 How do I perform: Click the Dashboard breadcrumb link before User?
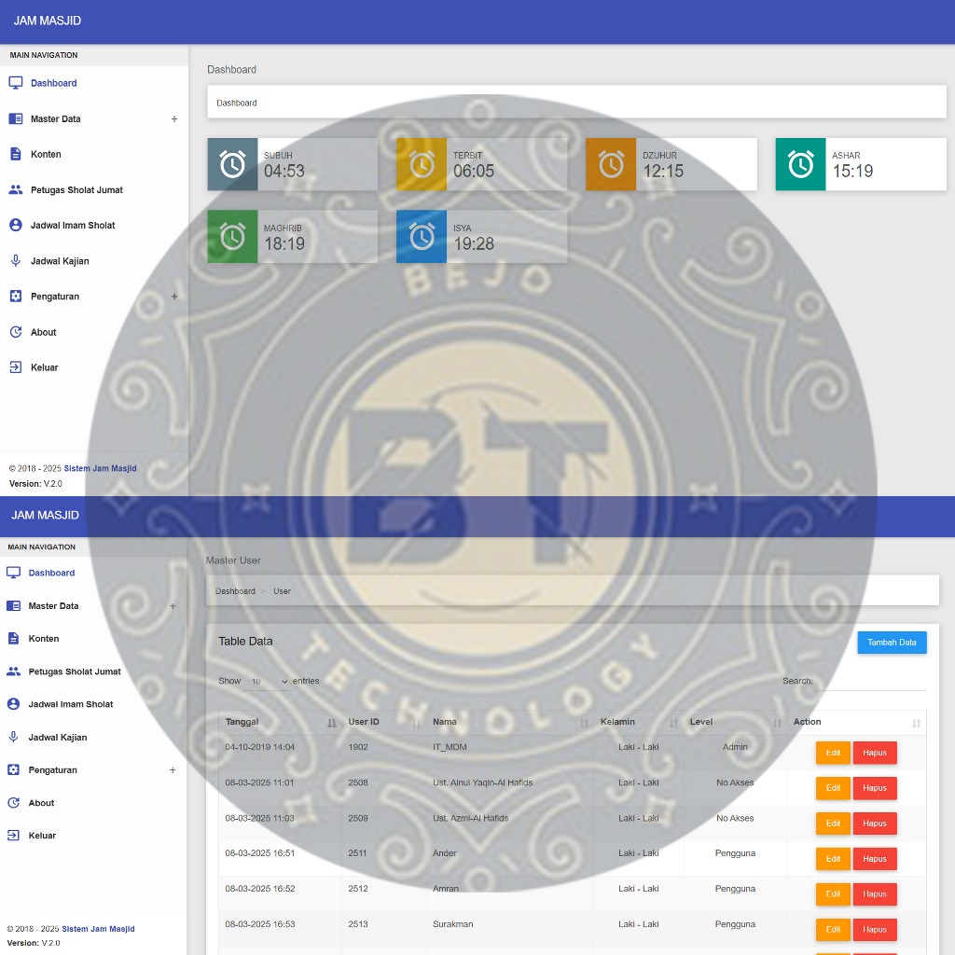235,591
